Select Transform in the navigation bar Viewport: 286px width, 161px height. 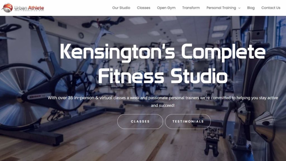[x=191, y=8]
